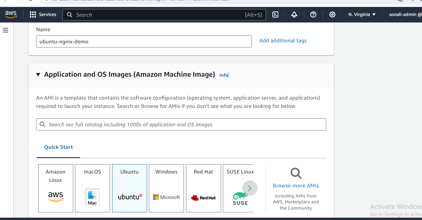View the notifications bell
The image size is (422, 220).
294,14
